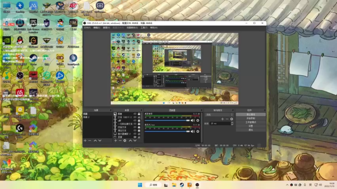
Task: Open File Explorer from the taskbar
Action: pos(174,185)
